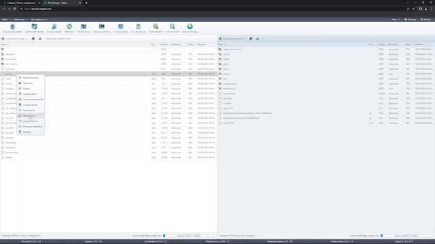
Task: Choose View with eye icon in context menu
Action: (31, 83)
